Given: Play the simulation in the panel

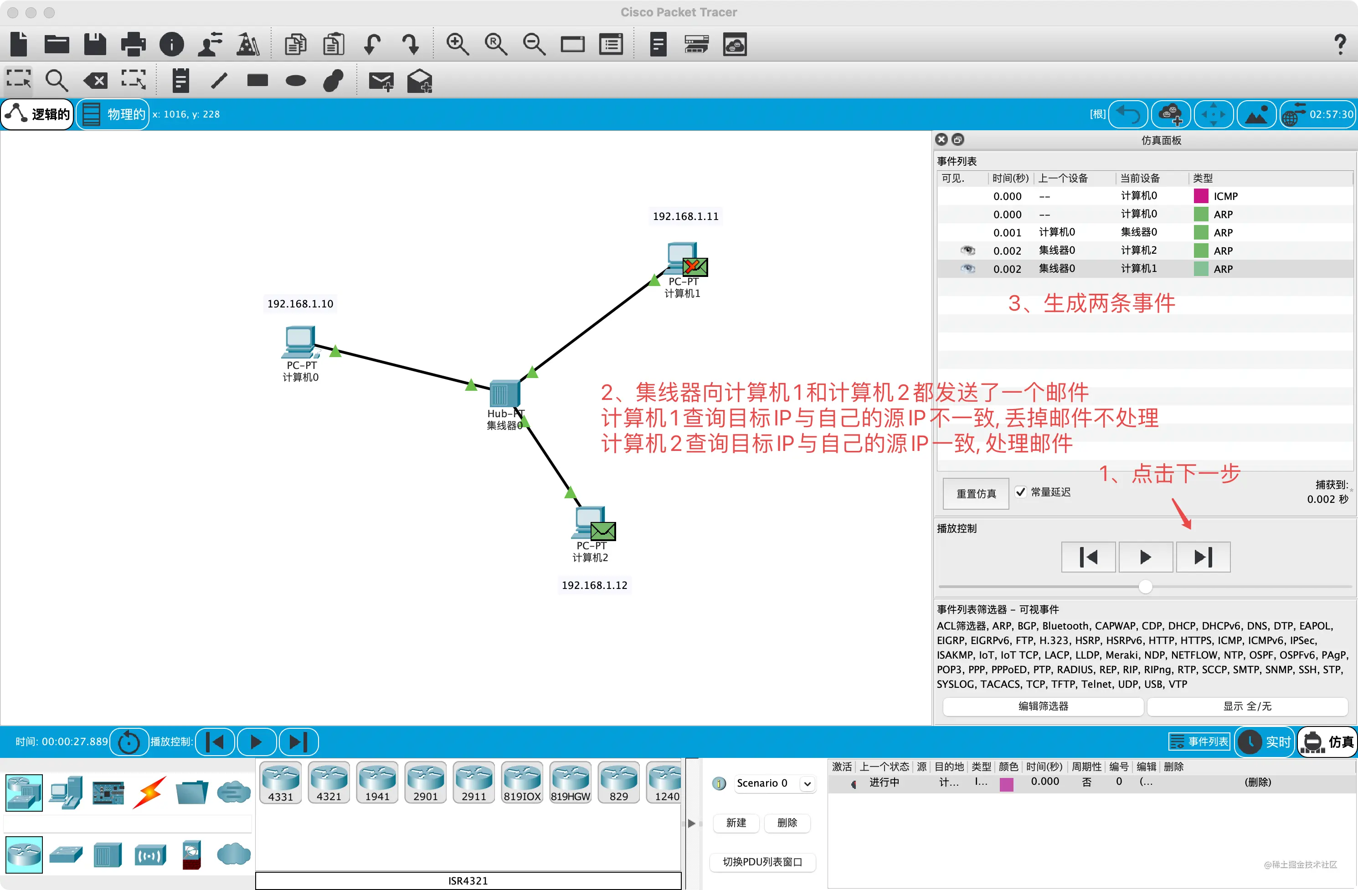Looking at the screenshot, I should coord(1146,557).
